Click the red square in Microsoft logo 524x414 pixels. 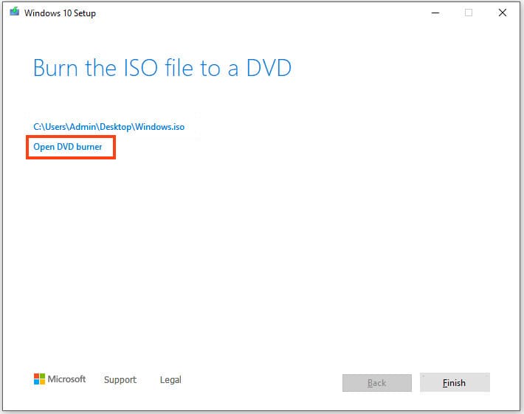(36, 376)
